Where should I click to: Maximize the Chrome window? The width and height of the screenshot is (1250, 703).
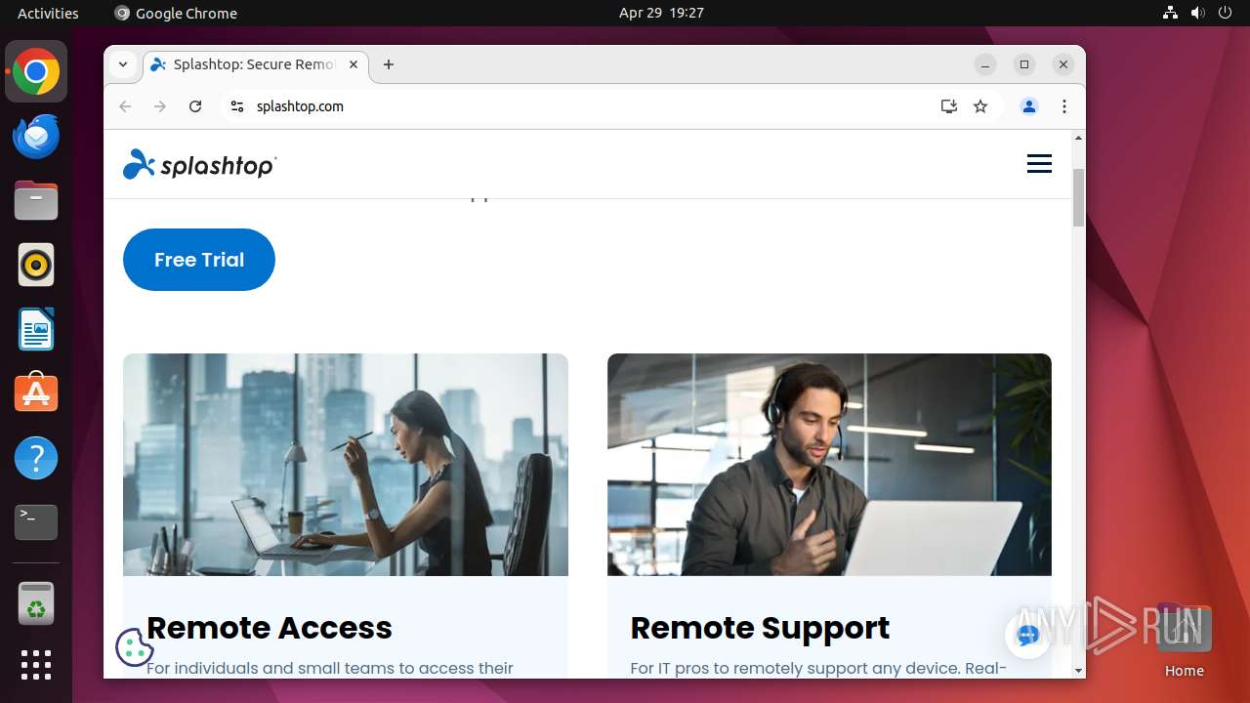(x=1024, y=64)
